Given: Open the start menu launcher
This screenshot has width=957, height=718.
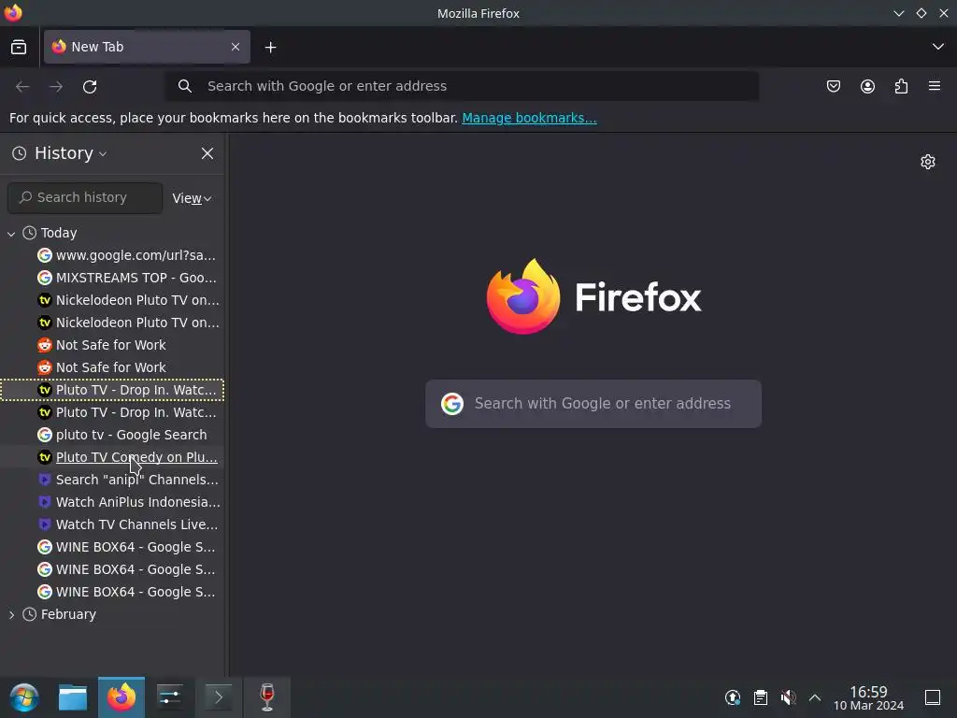Looking at the screenshot, I should point(24,697).
